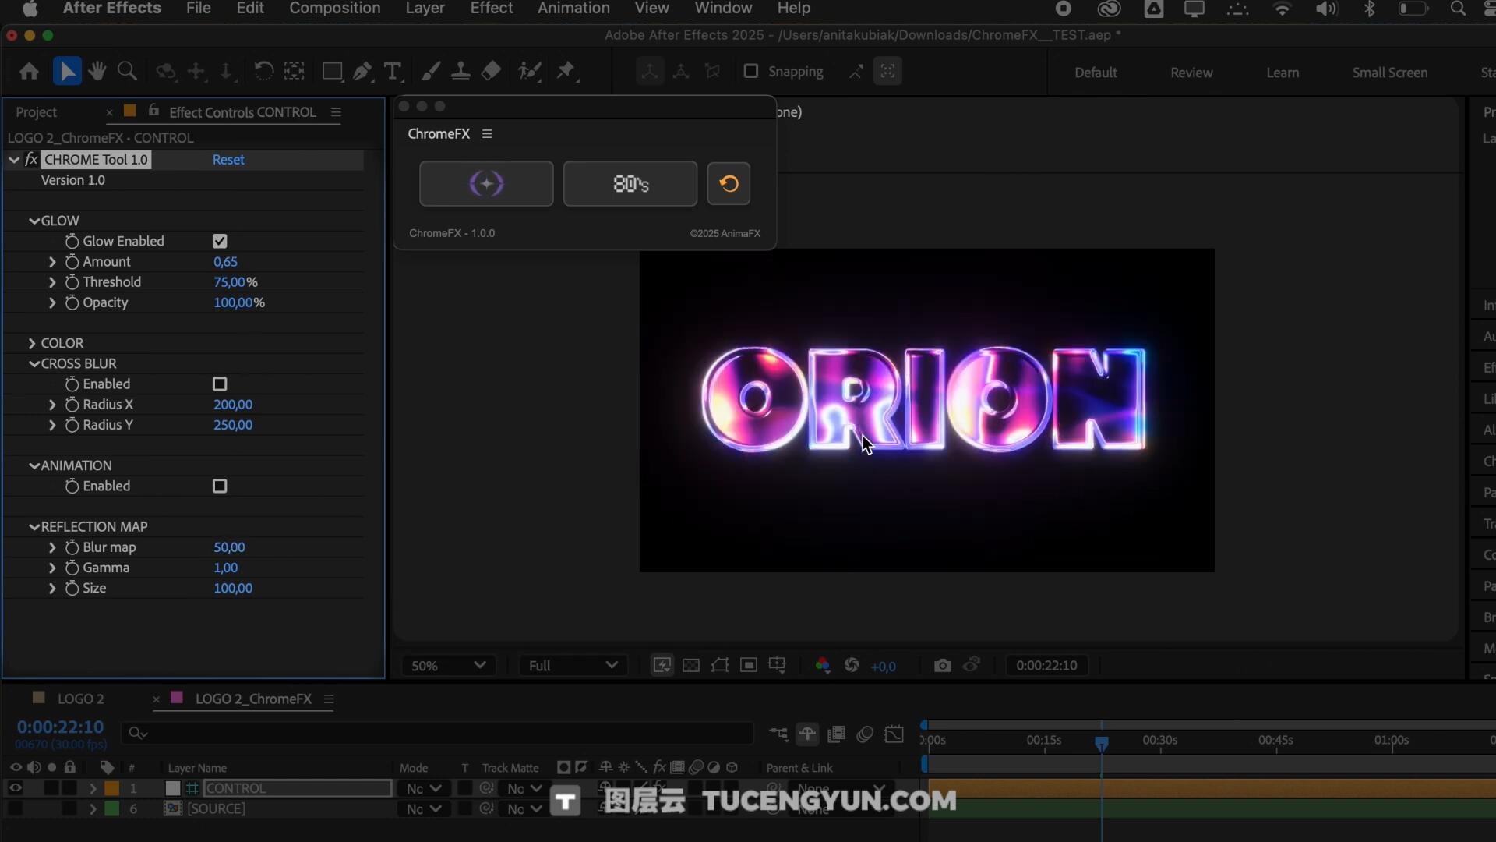
Task: Click the ChromeFX 80s preset button
Action: [x=630, y=184]
